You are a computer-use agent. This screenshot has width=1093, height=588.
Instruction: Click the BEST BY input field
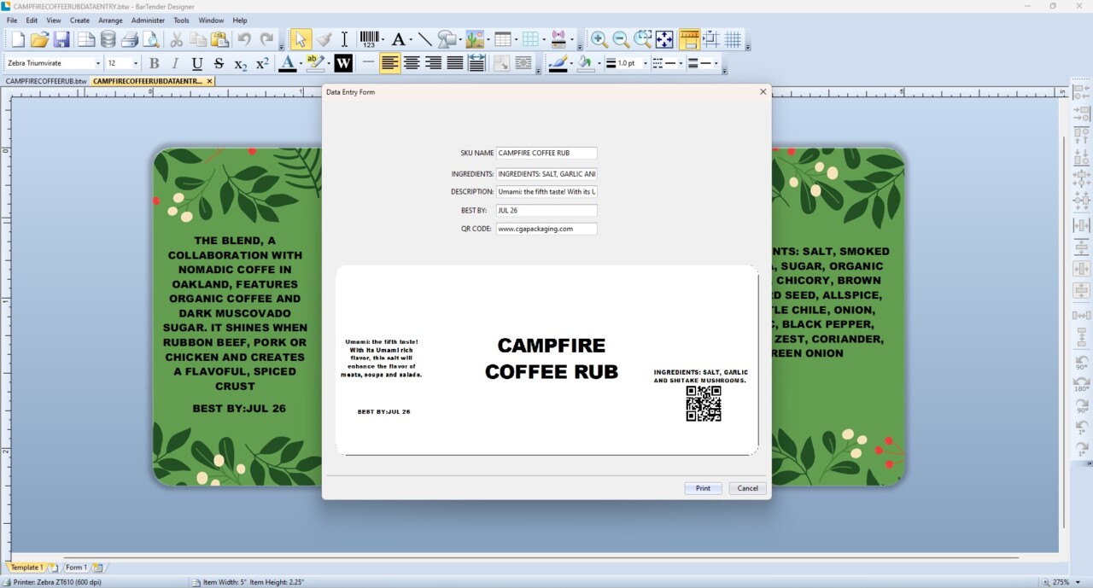click(546, 210)
